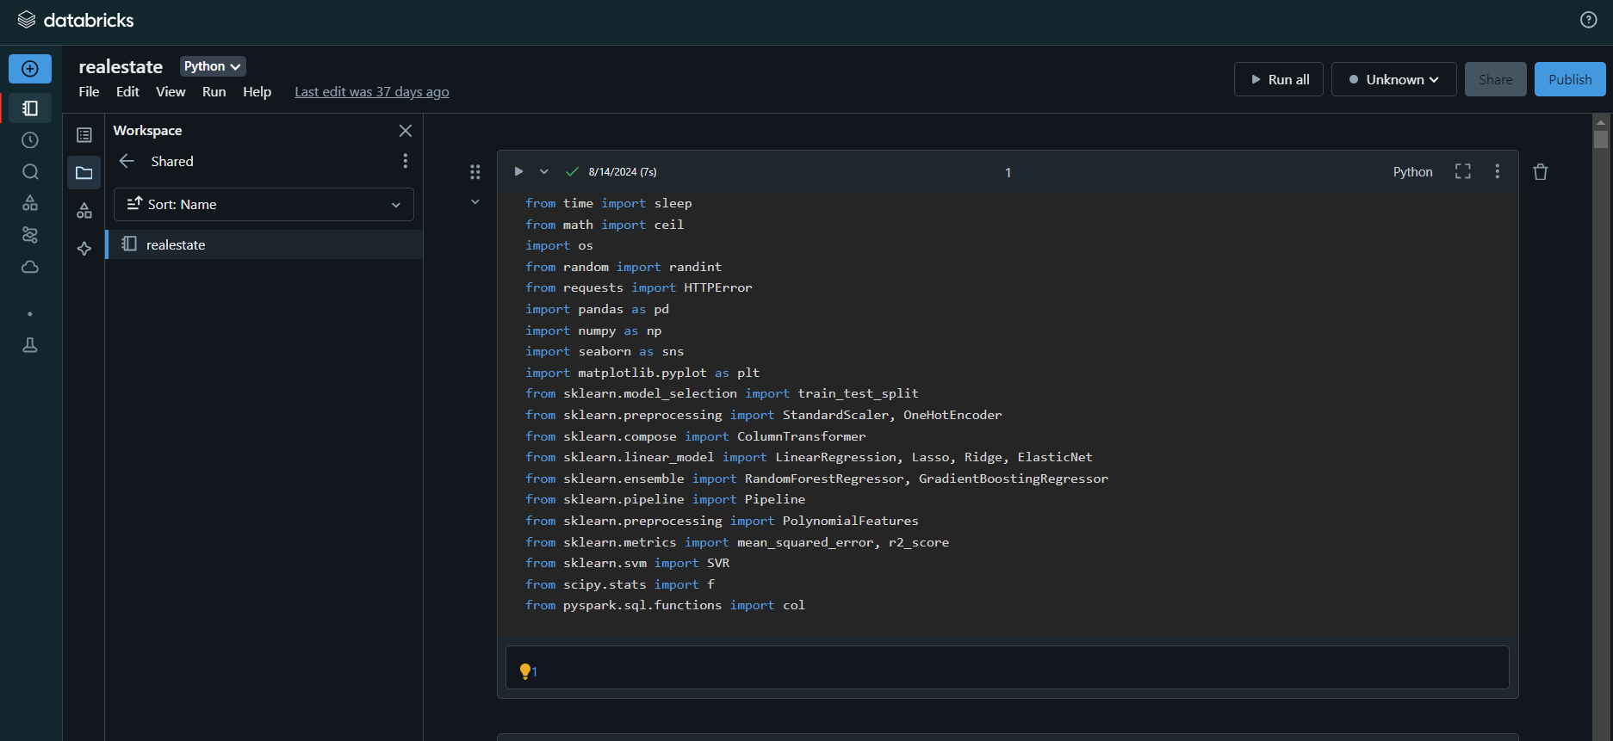Open the File menu
The image size is (1613, 741).
click(89, 92)
